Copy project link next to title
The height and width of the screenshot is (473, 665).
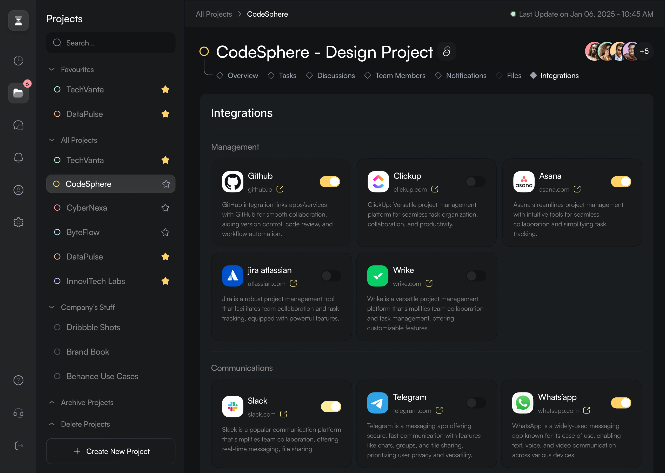point(447,51)
